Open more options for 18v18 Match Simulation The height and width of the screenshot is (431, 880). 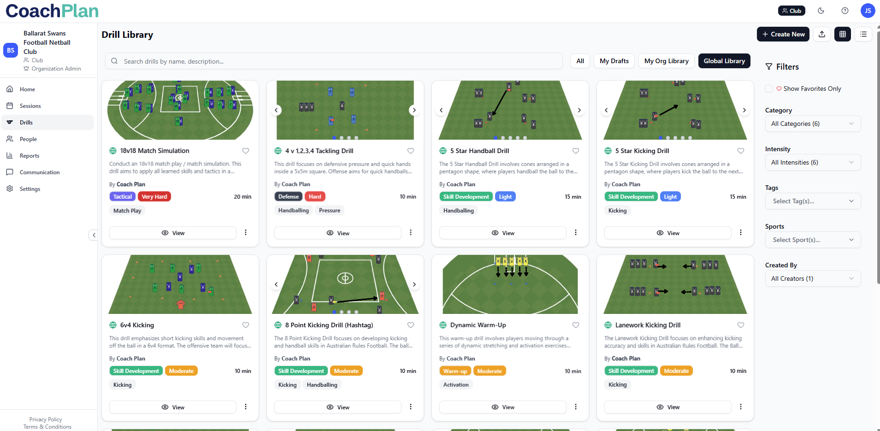click(x=246, y=233)
